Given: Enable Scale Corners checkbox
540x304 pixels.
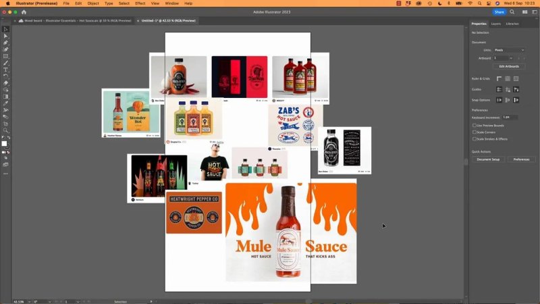Looking at the screenshot, I should 475,132.
